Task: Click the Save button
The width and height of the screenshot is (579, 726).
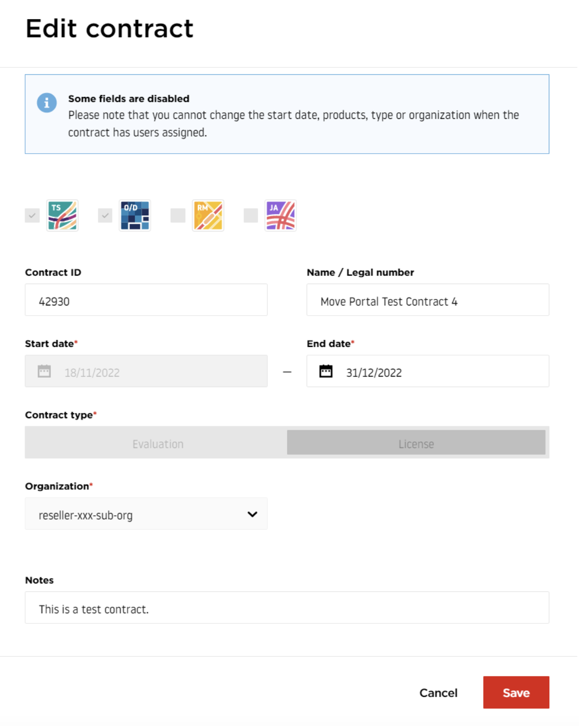Action: [x=516, y=693]
